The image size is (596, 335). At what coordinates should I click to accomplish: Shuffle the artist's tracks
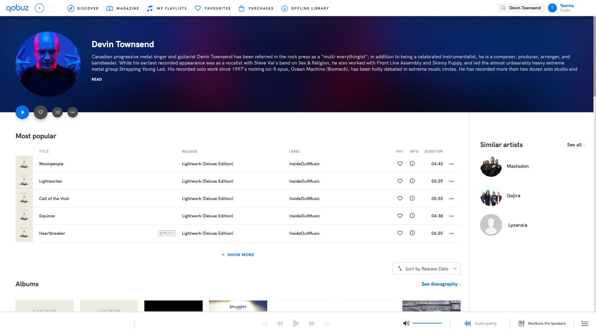[x=57, y=112]
